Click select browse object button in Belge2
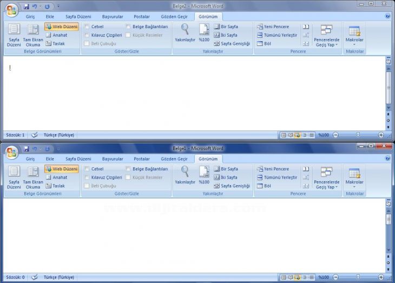Image resolution: width=395 pixels, height=283 pixels. [x=388, y=121]
